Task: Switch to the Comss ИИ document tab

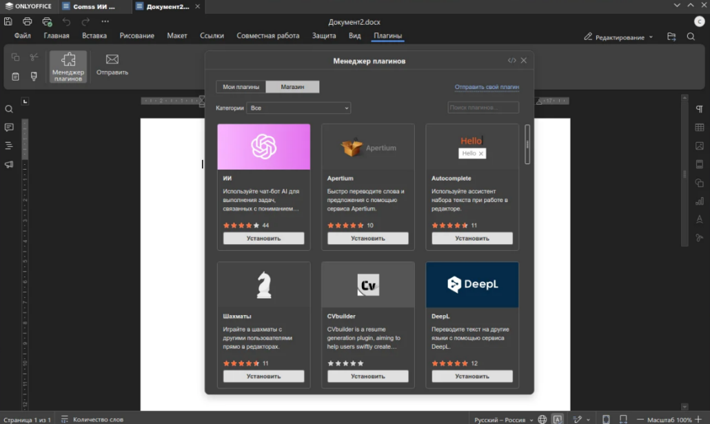Action: coord(94,6)
